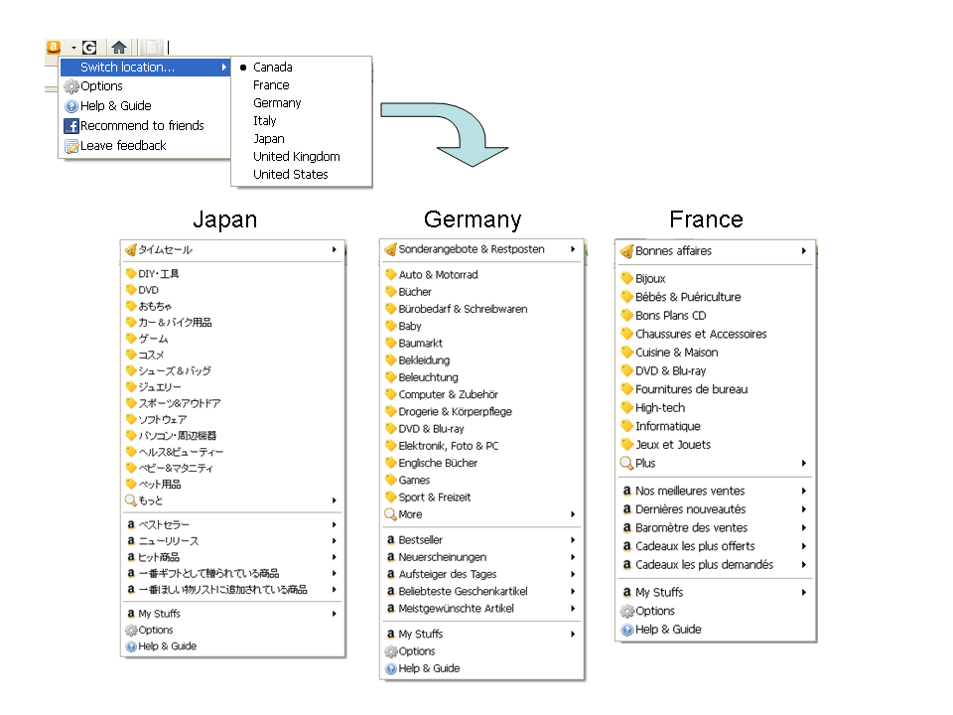Screen dimensions: 953x715
Task: Click the Facebook icon for Recommend to friends
Action: pos(71,126)
